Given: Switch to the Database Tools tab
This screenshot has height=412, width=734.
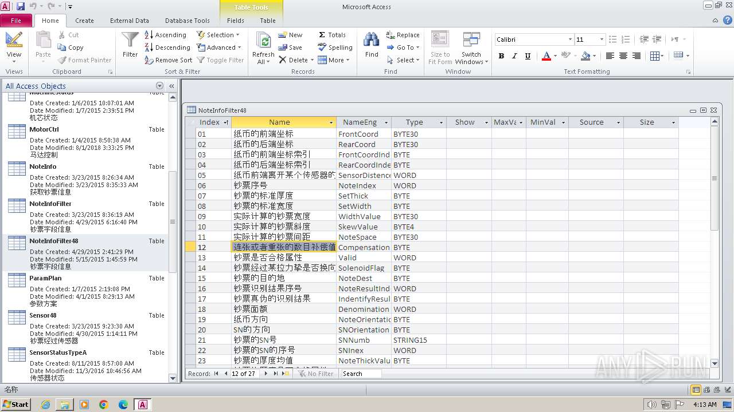Looking at the screenshot, I should point(188,21).
